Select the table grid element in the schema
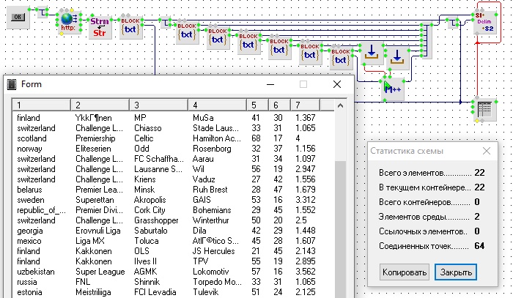The height and width of the screenshot is (298, 513). [x=485, y=110]
